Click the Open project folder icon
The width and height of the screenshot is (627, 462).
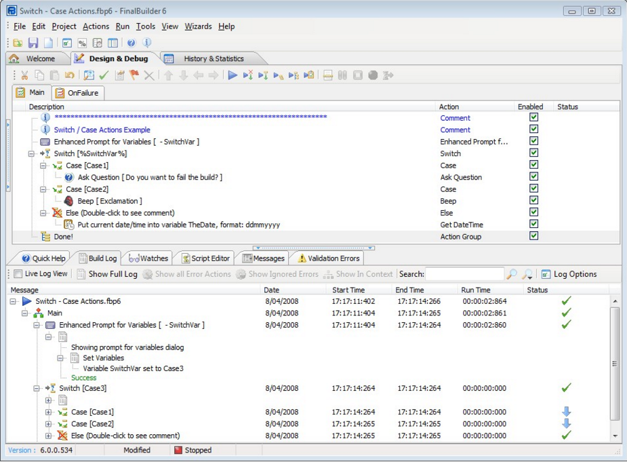click(18, 43)
